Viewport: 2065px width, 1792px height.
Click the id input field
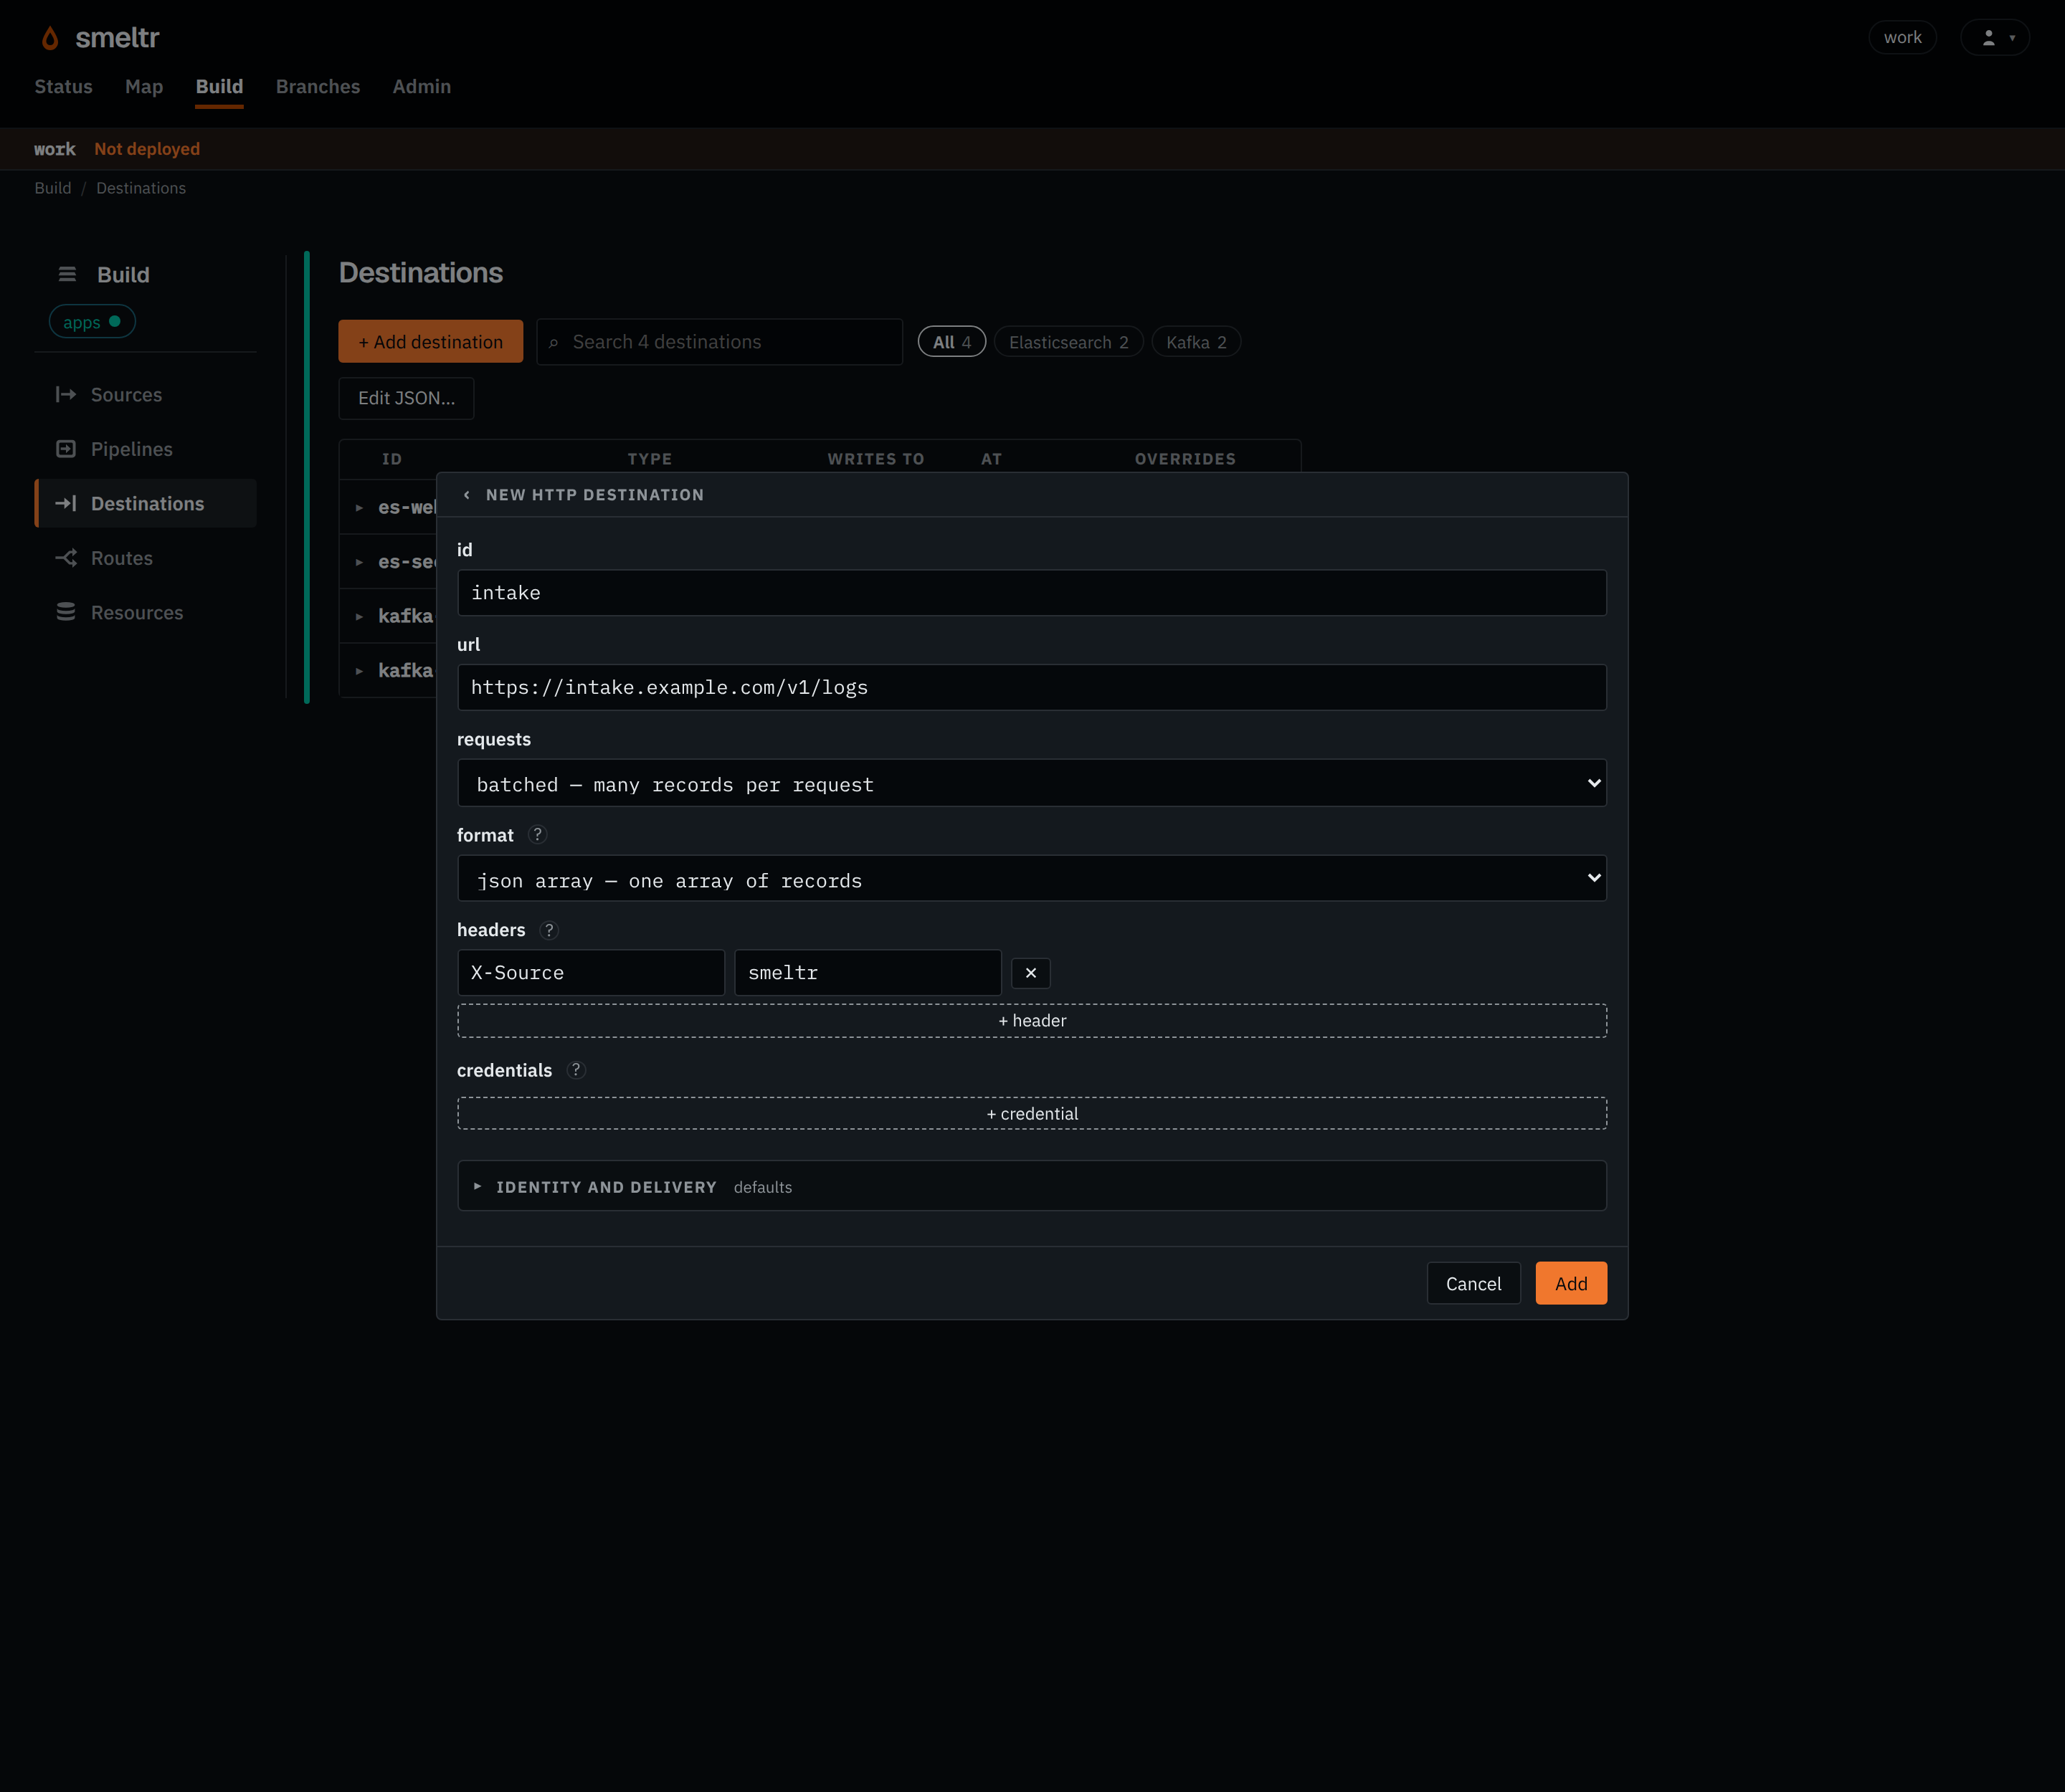tap(1032, 593)
